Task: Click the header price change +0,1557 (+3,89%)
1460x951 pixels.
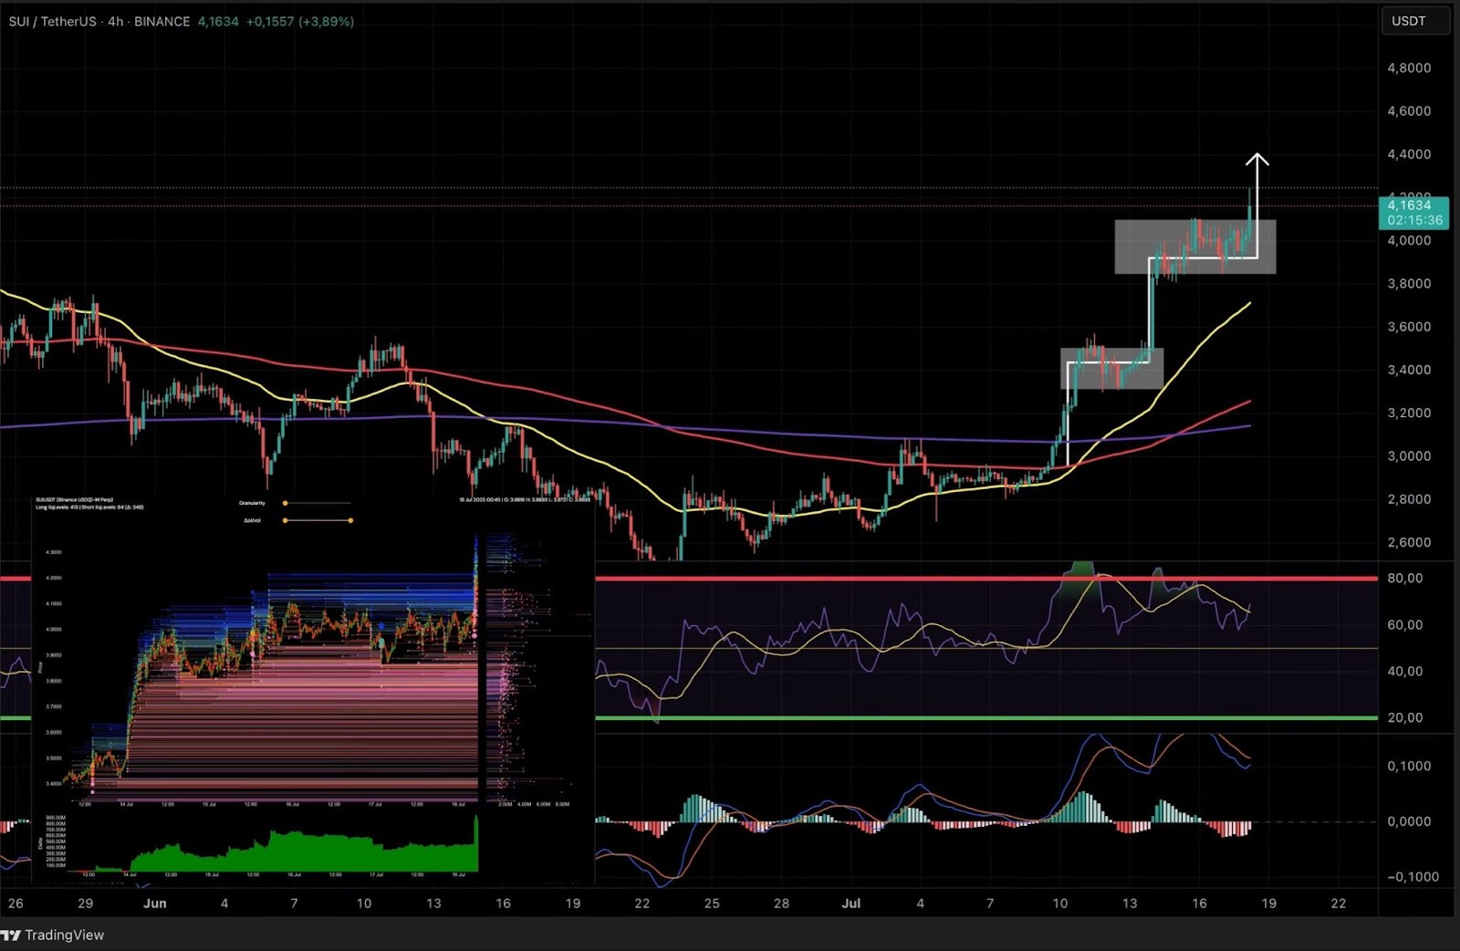Action: click(299, 21)
